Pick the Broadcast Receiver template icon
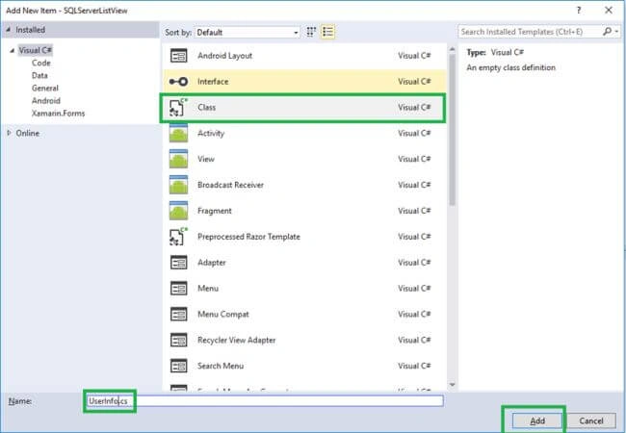The width and height of the screenshot is (626, 433). 178,185
